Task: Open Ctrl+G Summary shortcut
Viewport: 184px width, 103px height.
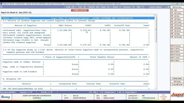Action: [x=177, y=46]
